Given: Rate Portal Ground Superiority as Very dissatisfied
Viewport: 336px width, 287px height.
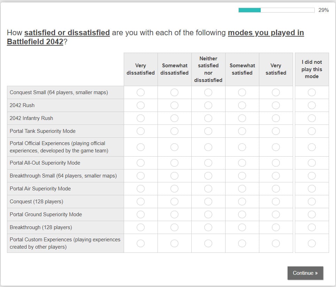Looking at the screenshot, I should pos(140,214).
